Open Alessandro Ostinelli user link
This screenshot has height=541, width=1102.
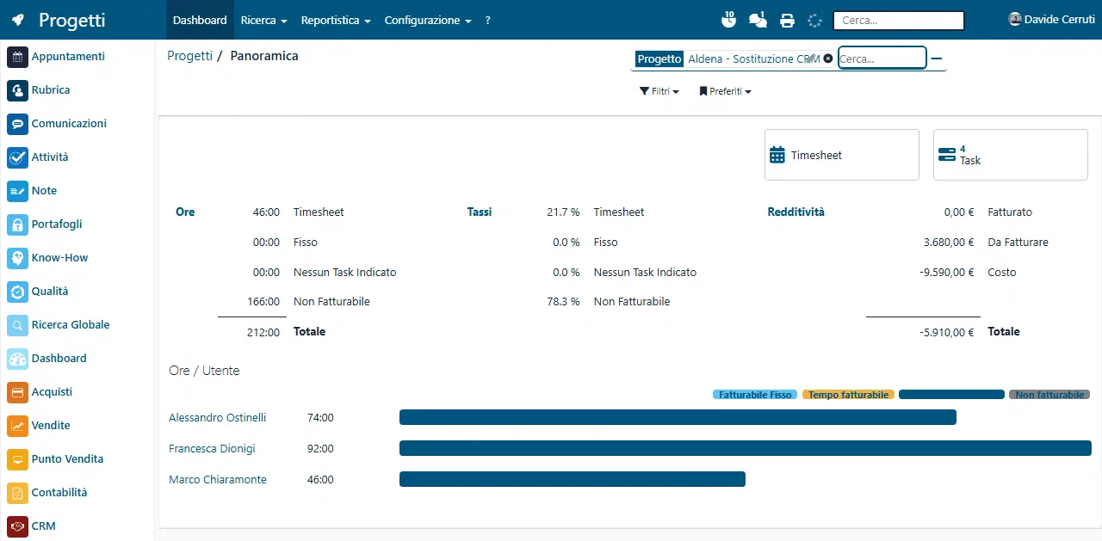[218, 418]
